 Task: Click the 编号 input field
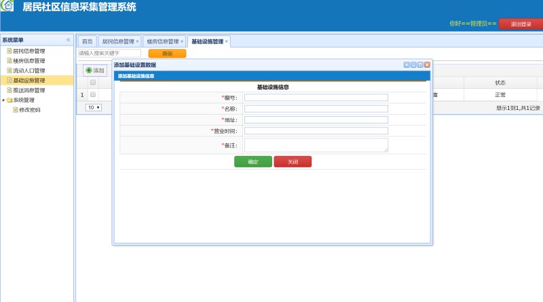[x=316, y=98]
